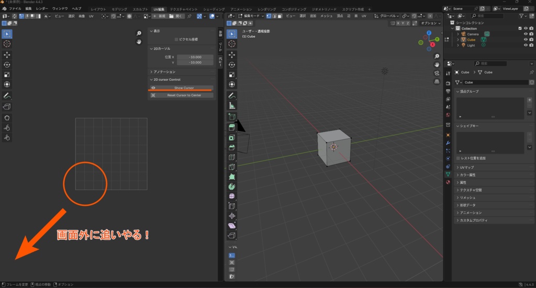Switch to vertex select mode in the 3D viewport
The height and width of the screenshot is (288, 536).
(x=269, y=16)
